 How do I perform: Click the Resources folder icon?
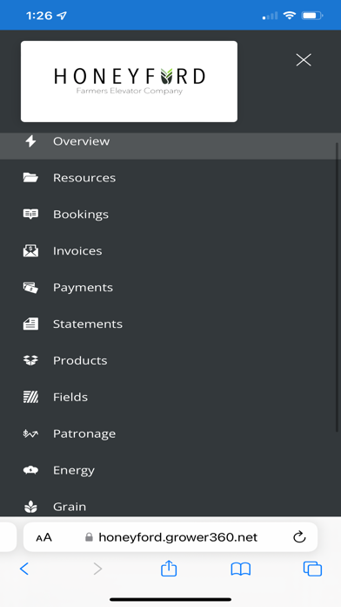click(x=30, y=178)
